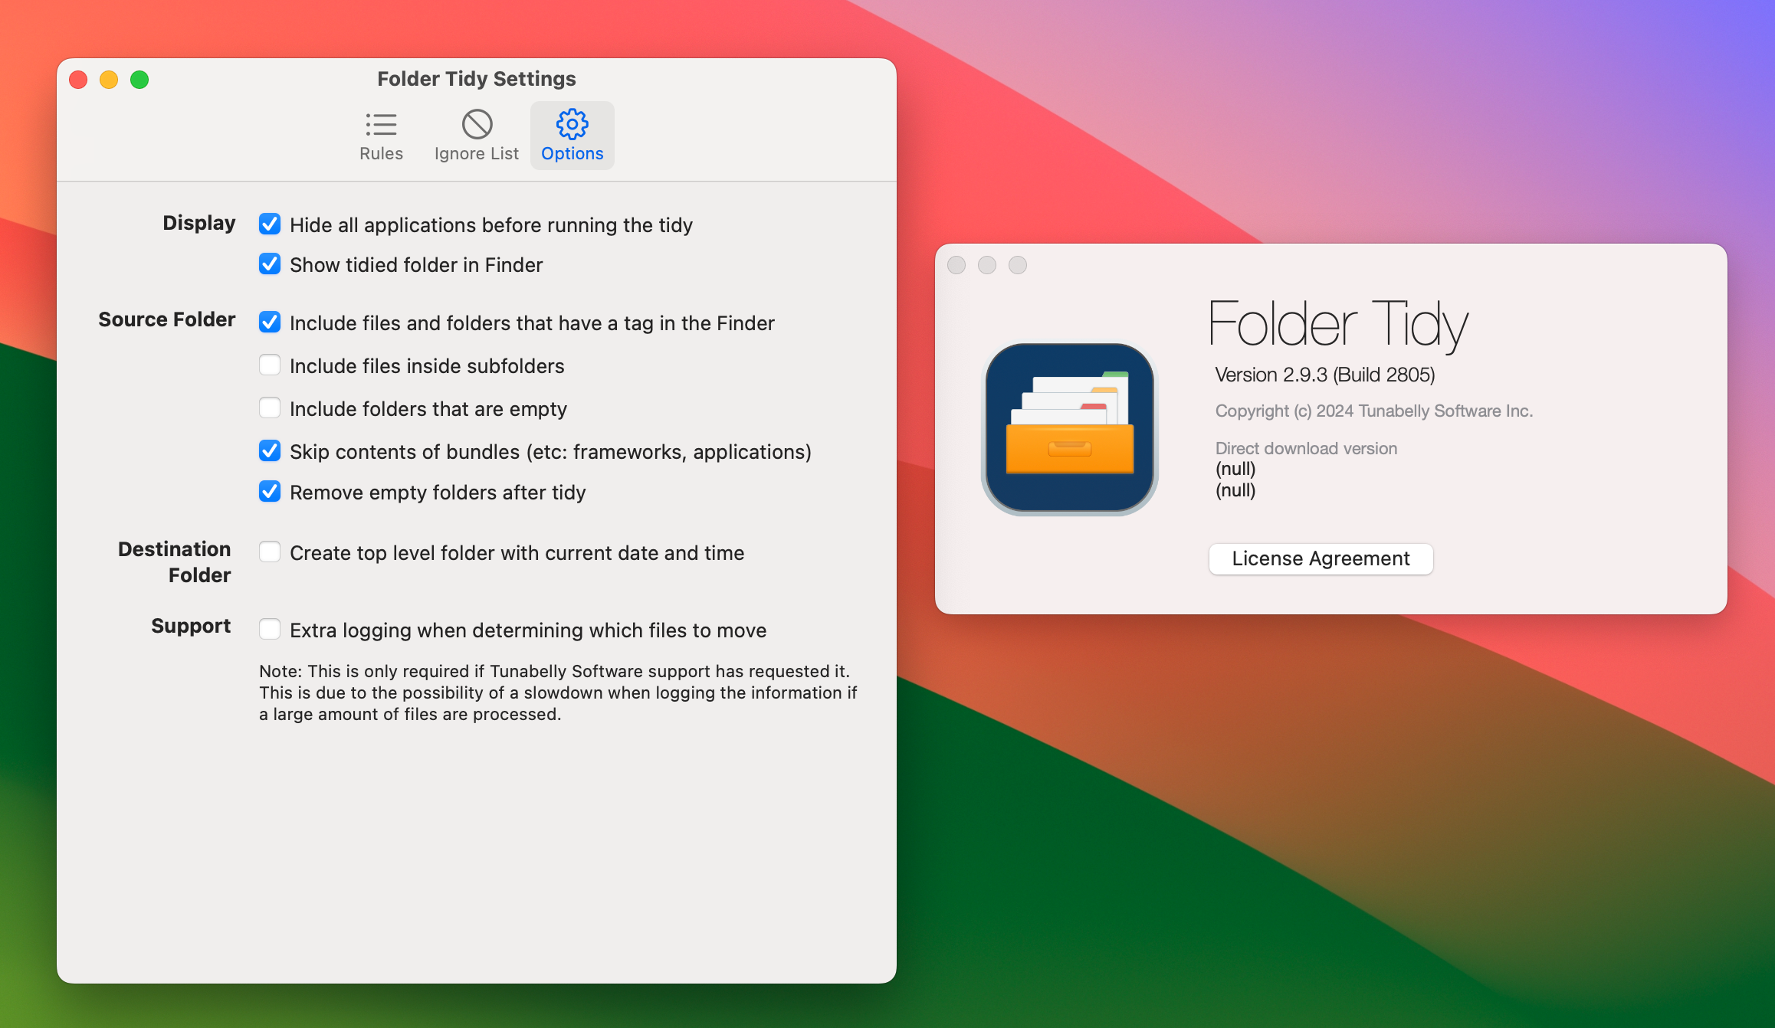Enable Include folders that are empty
1775x1028 pixels.
click(270, 408)
